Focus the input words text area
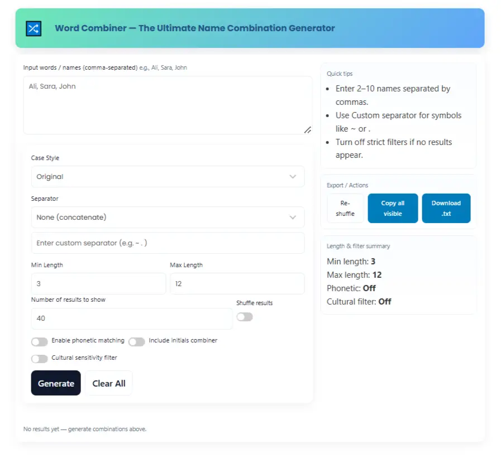This screenshot has width=501, height=458. pos(168,105)
